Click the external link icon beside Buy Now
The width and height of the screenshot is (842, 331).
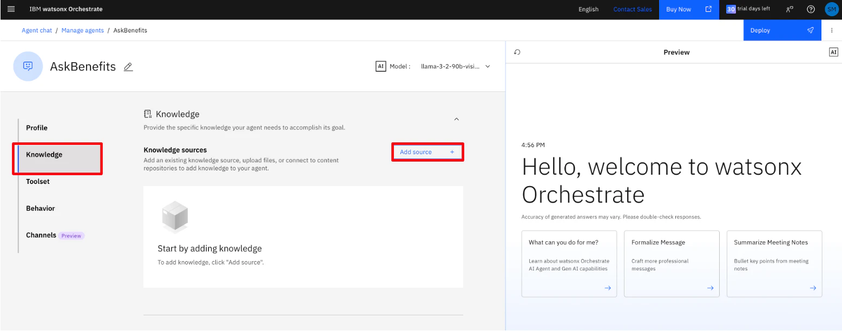[708, 9]
